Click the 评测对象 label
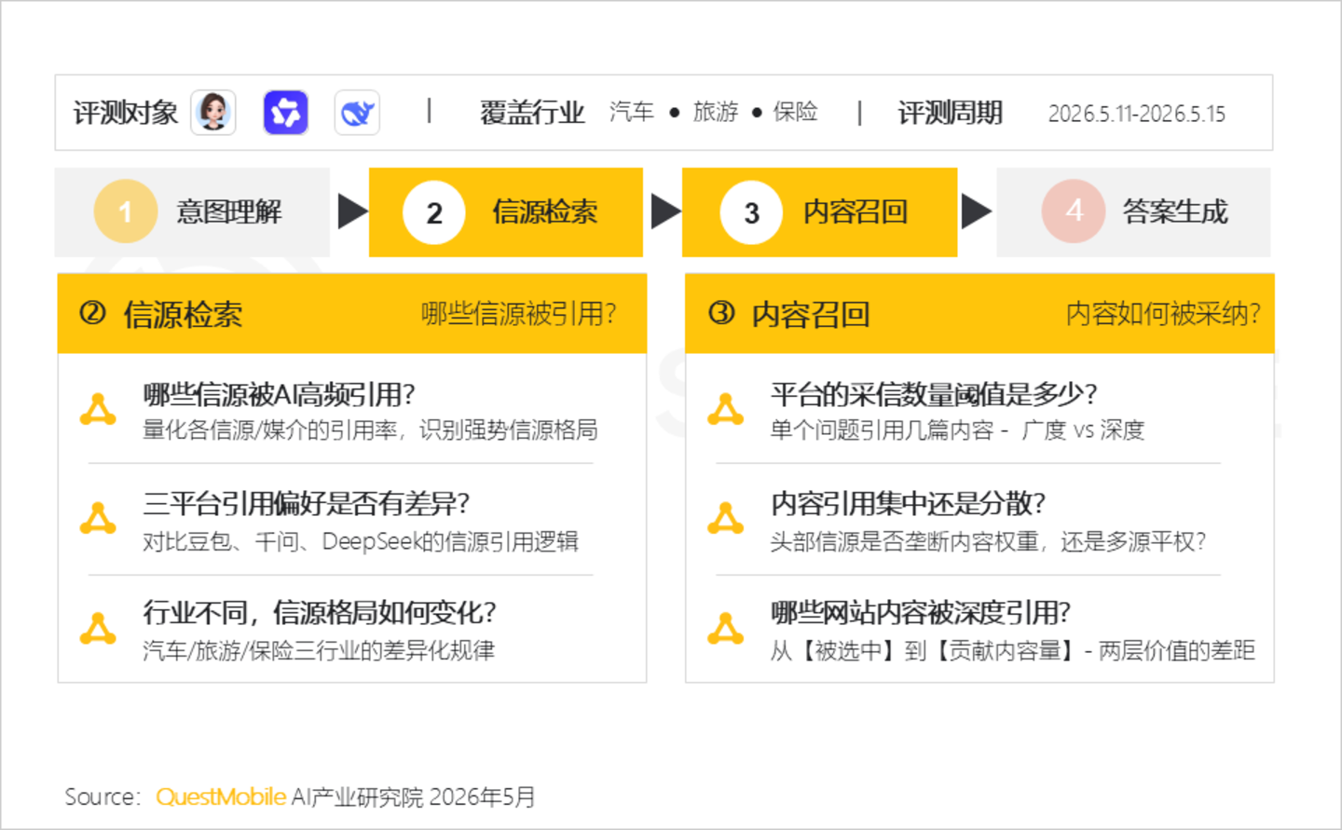1342x830 pixels. (125, 113)
